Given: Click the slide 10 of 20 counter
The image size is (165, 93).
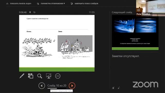Looking at the screenshot, I should click(x=57, y=86).
